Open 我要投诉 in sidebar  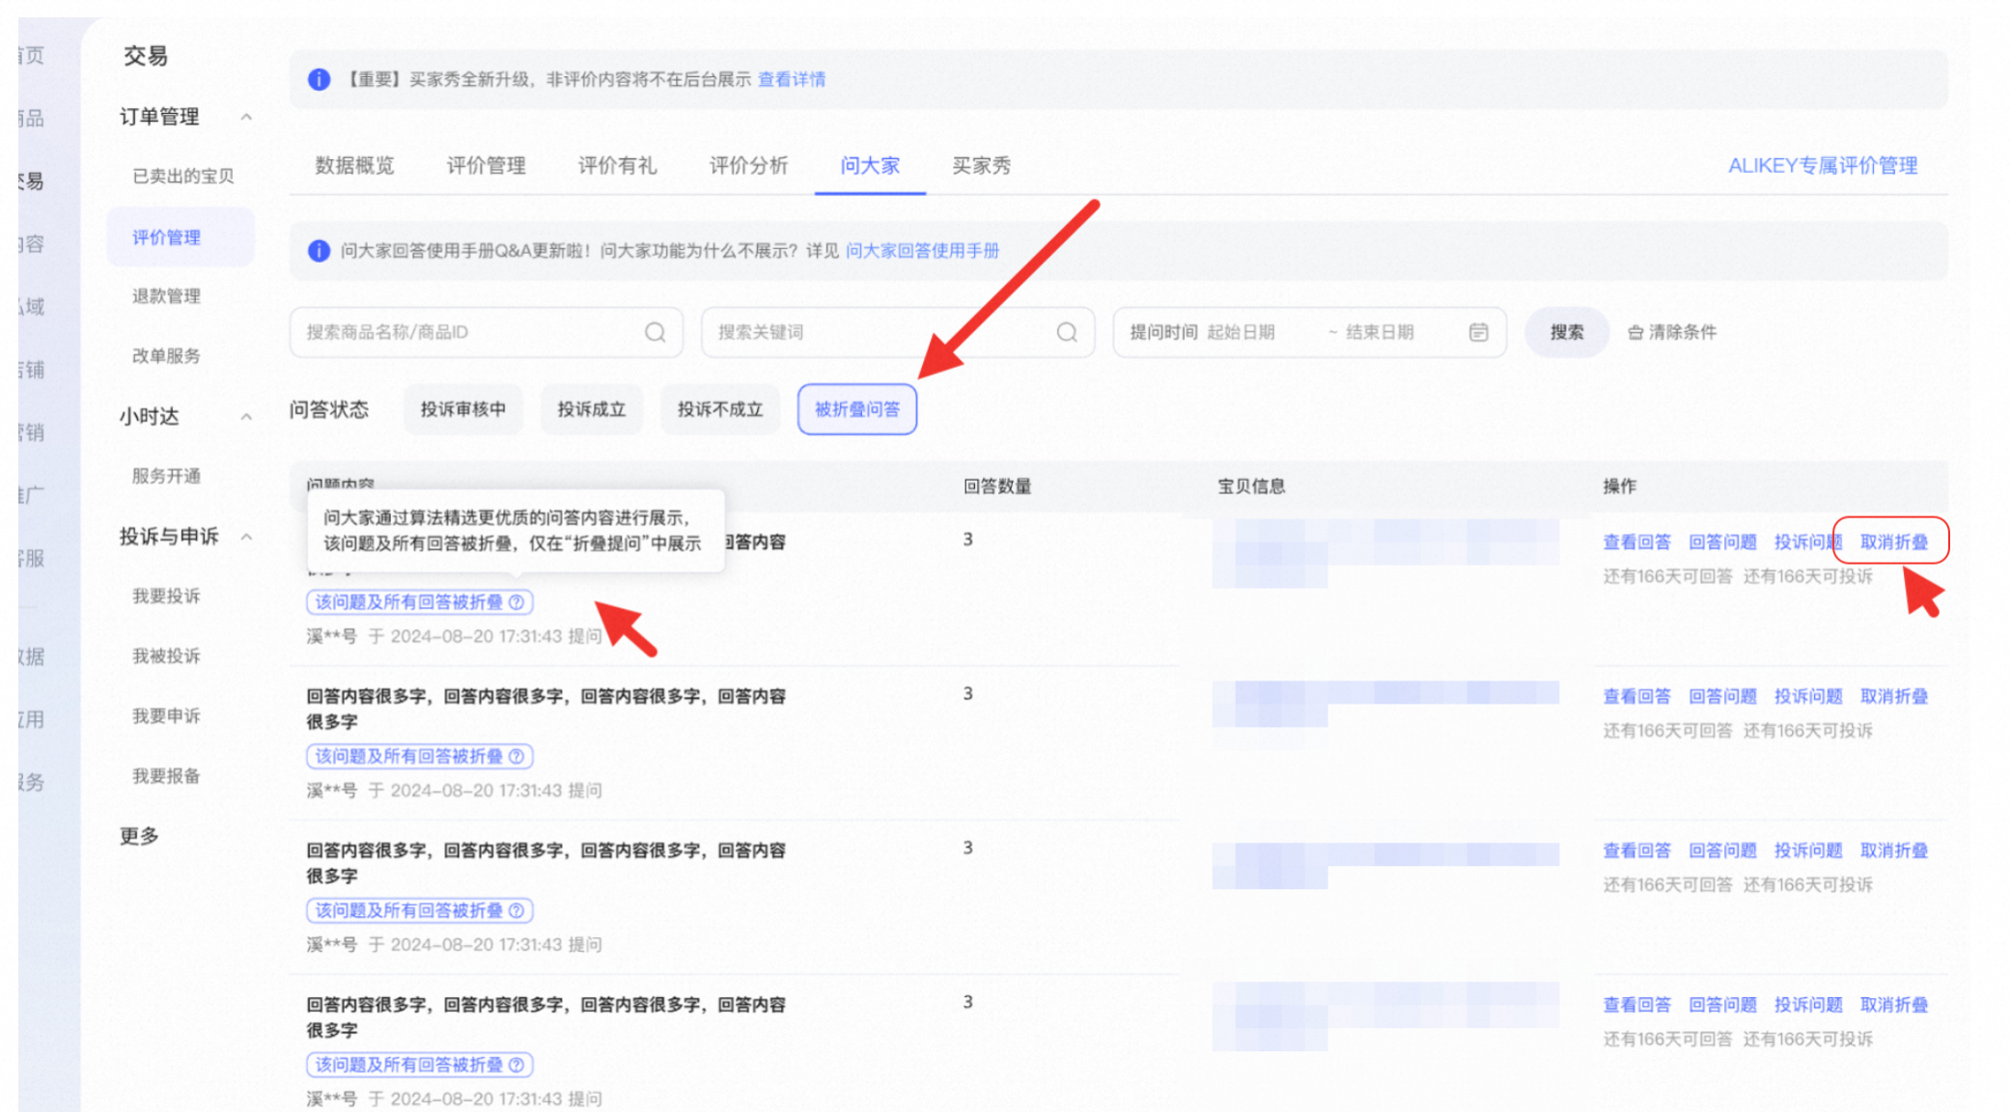tap(166, 597)
